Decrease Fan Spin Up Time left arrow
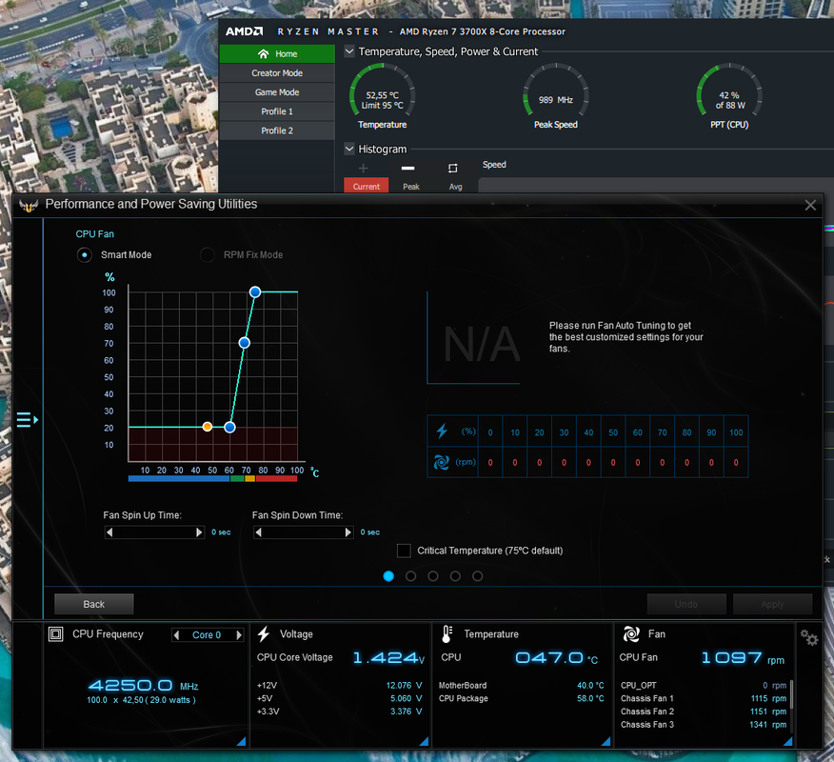 coord(109,532)
